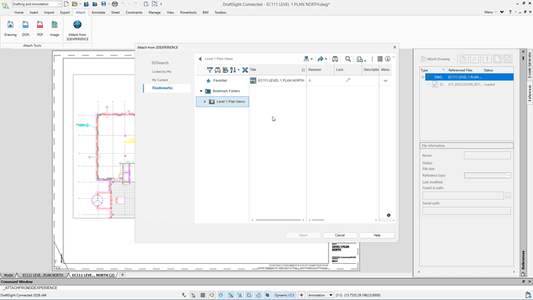Click the information icon in dialog toolbar
The image size is (533, 300).
coord(387,59)
